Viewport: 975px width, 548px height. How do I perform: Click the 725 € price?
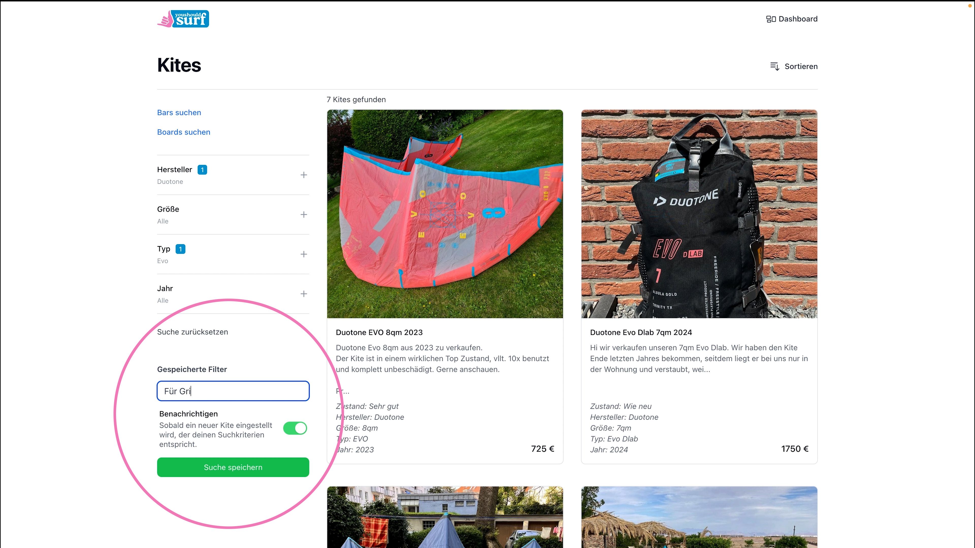543,449
